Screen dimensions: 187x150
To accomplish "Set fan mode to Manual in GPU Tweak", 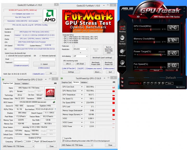I will point(156,70).
